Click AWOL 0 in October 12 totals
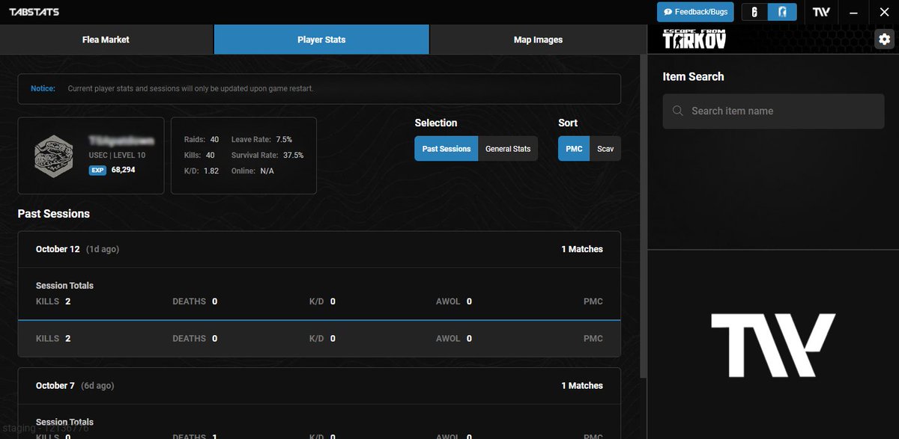This screenshot has width=899, height=439. point(454,301)
